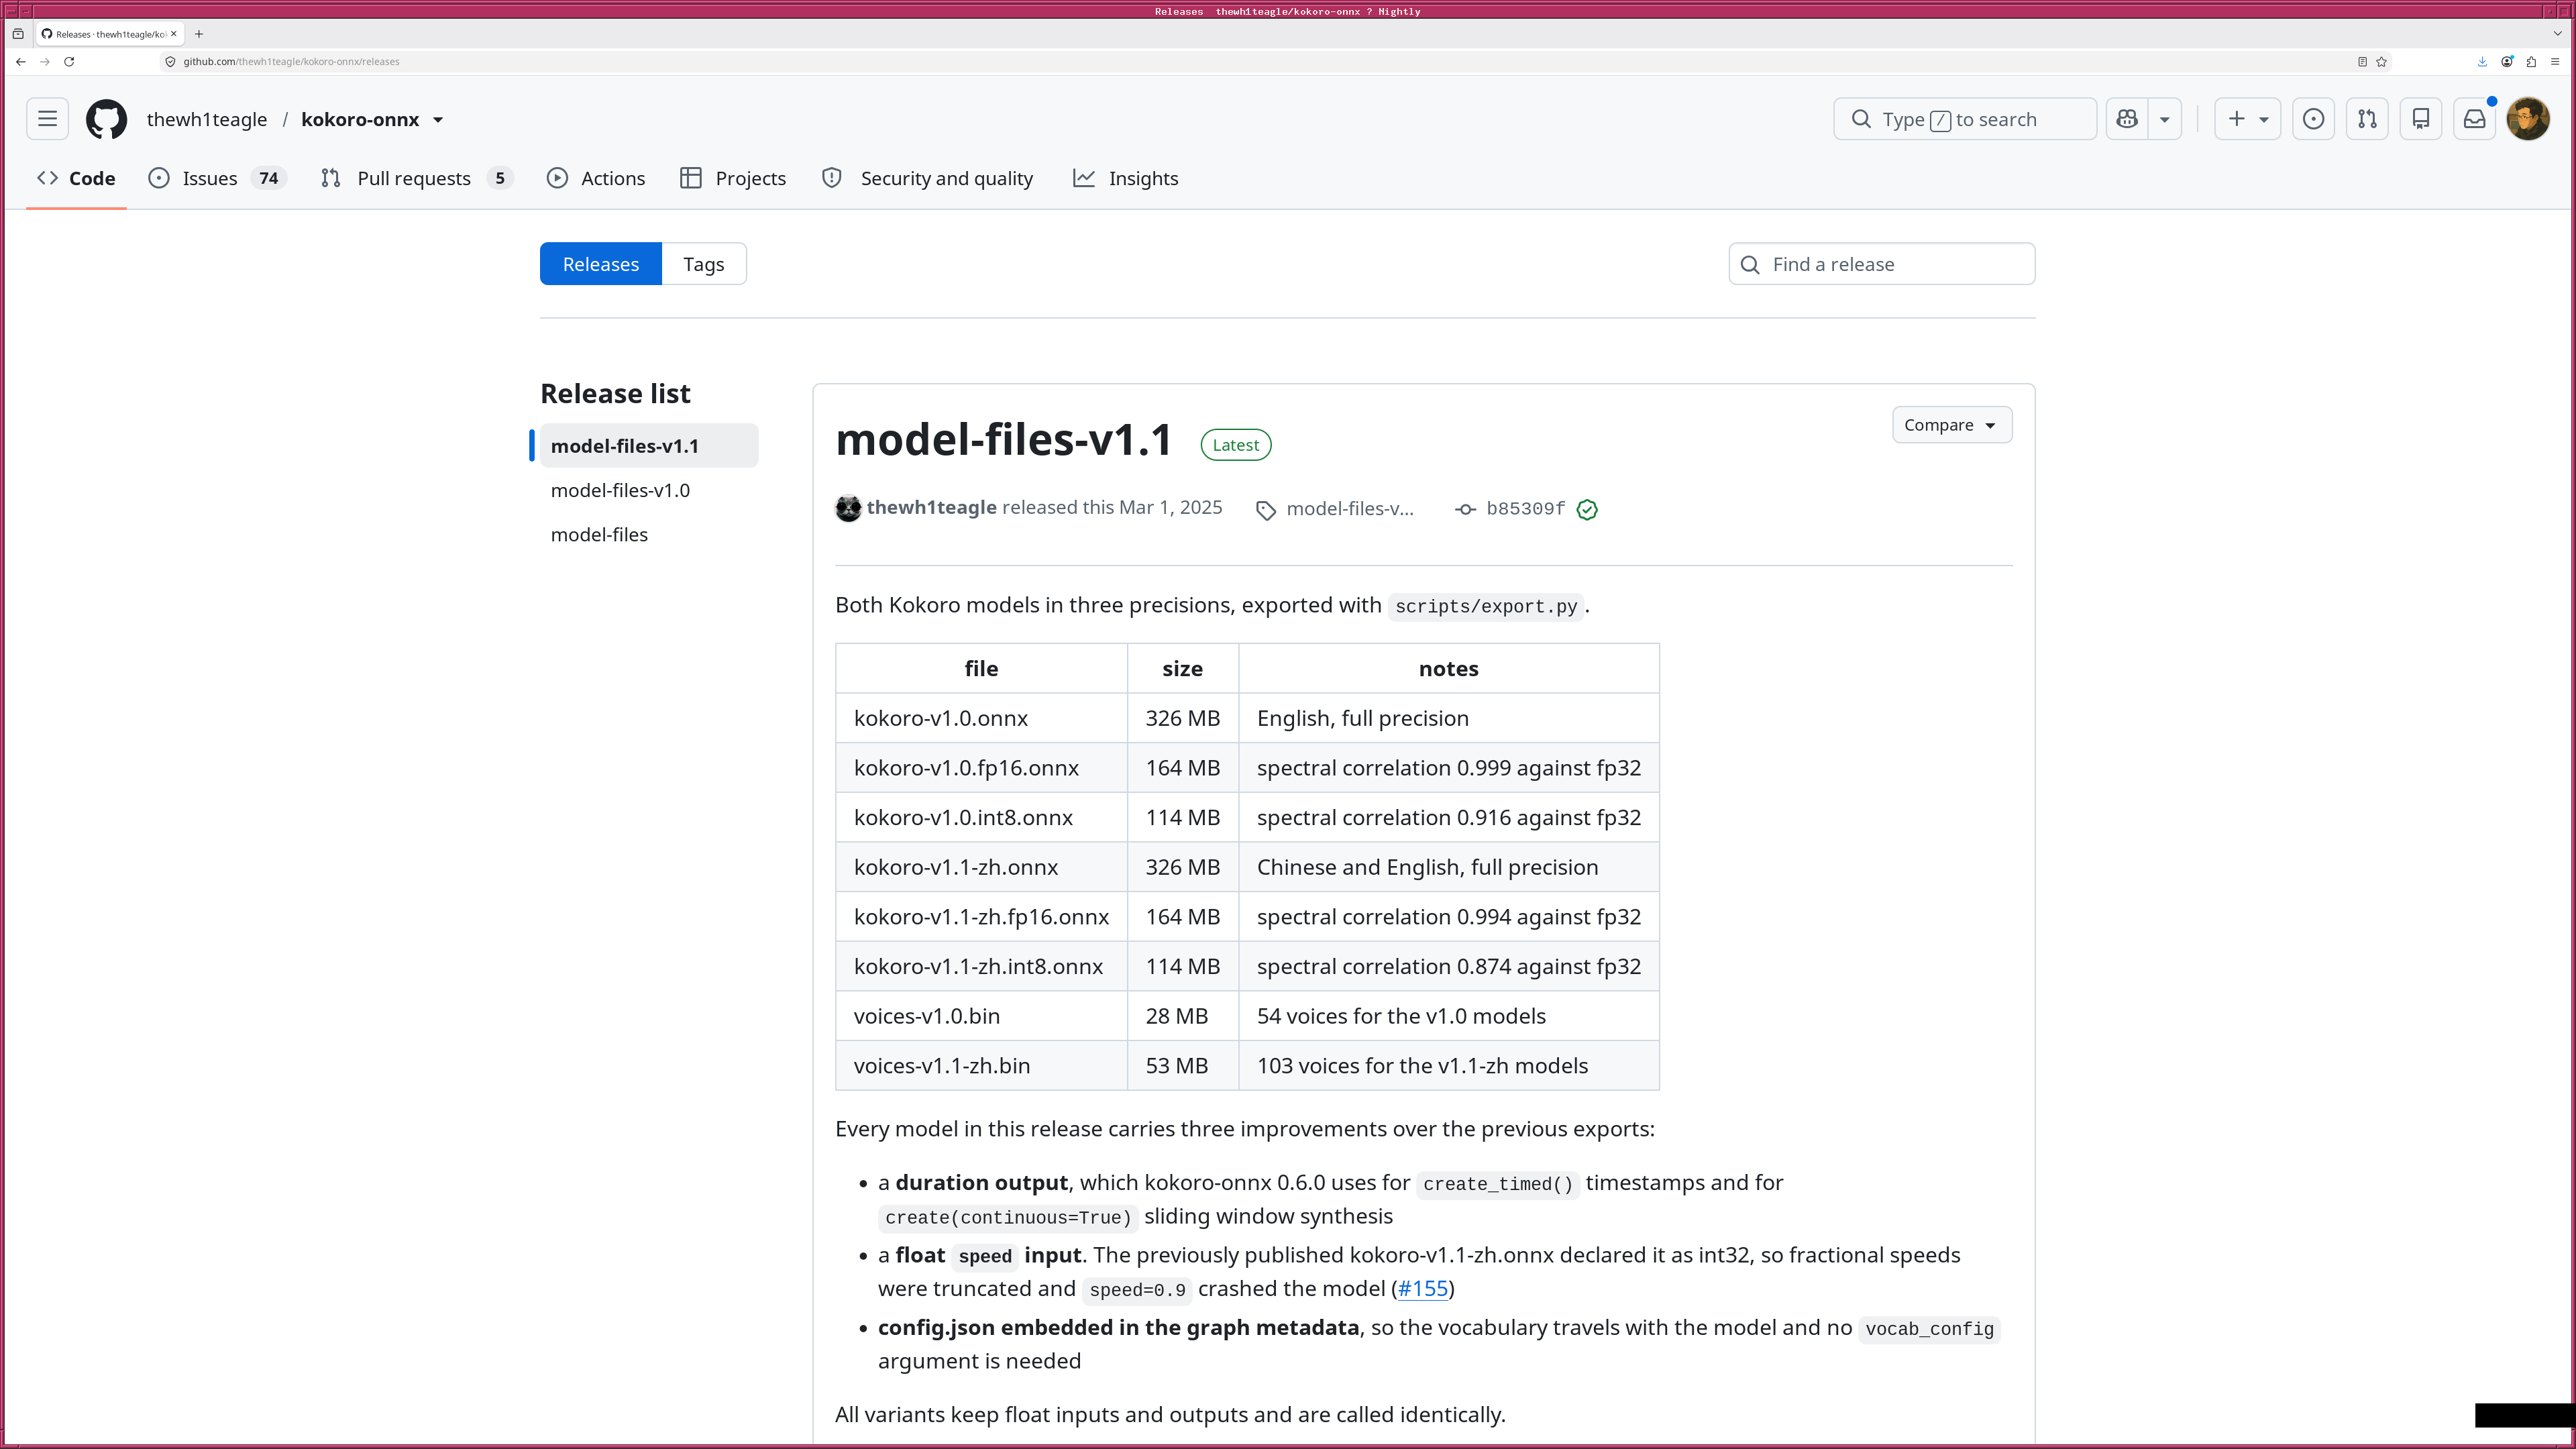Open your pull requests icon in header

(2367, 119)
